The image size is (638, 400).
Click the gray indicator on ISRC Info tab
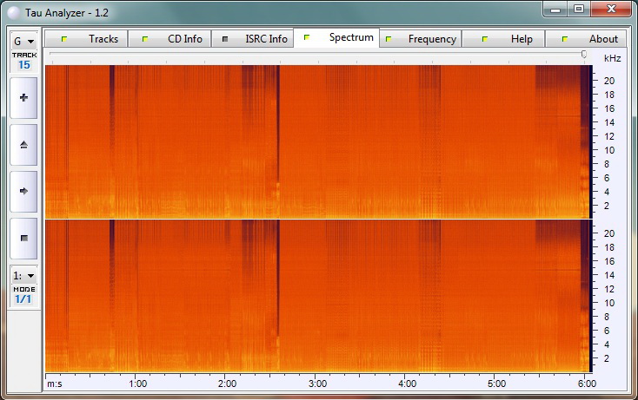225,39
